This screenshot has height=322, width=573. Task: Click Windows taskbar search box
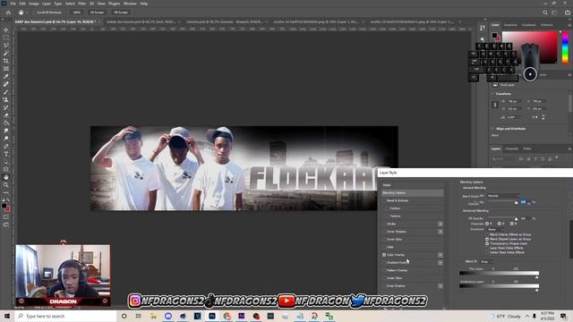(x=65, y=316)
